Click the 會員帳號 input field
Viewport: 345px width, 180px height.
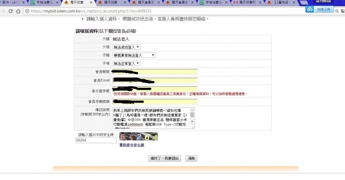point(155,72)
